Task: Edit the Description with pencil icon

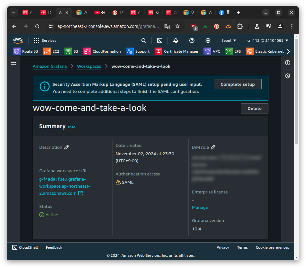Action: pyautogui.click(x=67, y=147)
